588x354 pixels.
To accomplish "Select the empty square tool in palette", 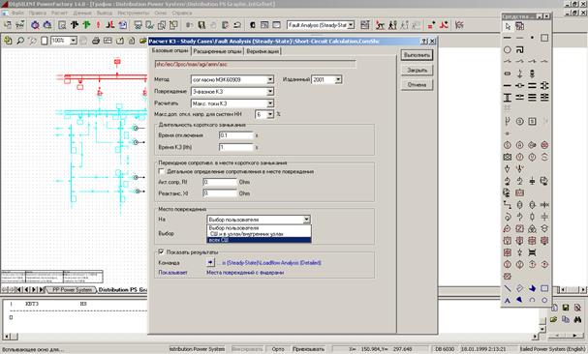I will tap(544, 38).
